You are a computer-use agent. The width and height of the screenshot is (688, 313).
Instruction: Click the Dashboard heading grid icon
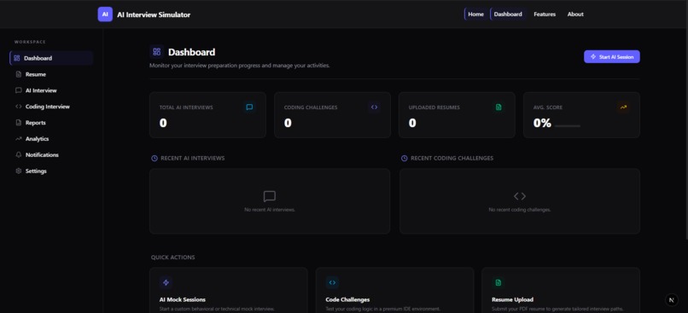157,52
